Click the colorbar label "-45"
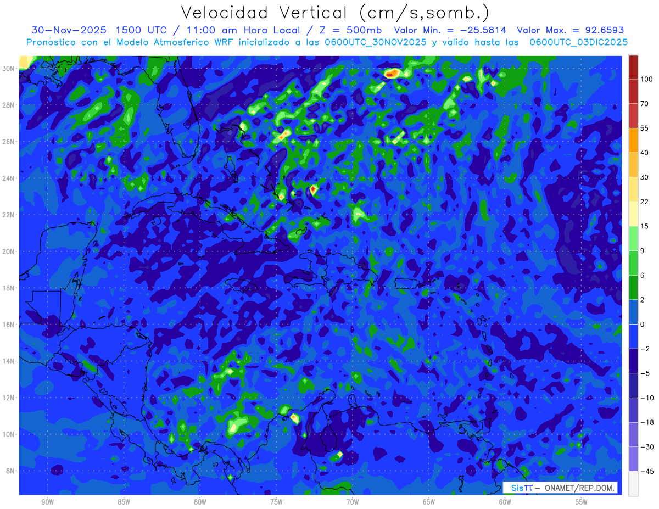659x509 pixels. (646, 472)
